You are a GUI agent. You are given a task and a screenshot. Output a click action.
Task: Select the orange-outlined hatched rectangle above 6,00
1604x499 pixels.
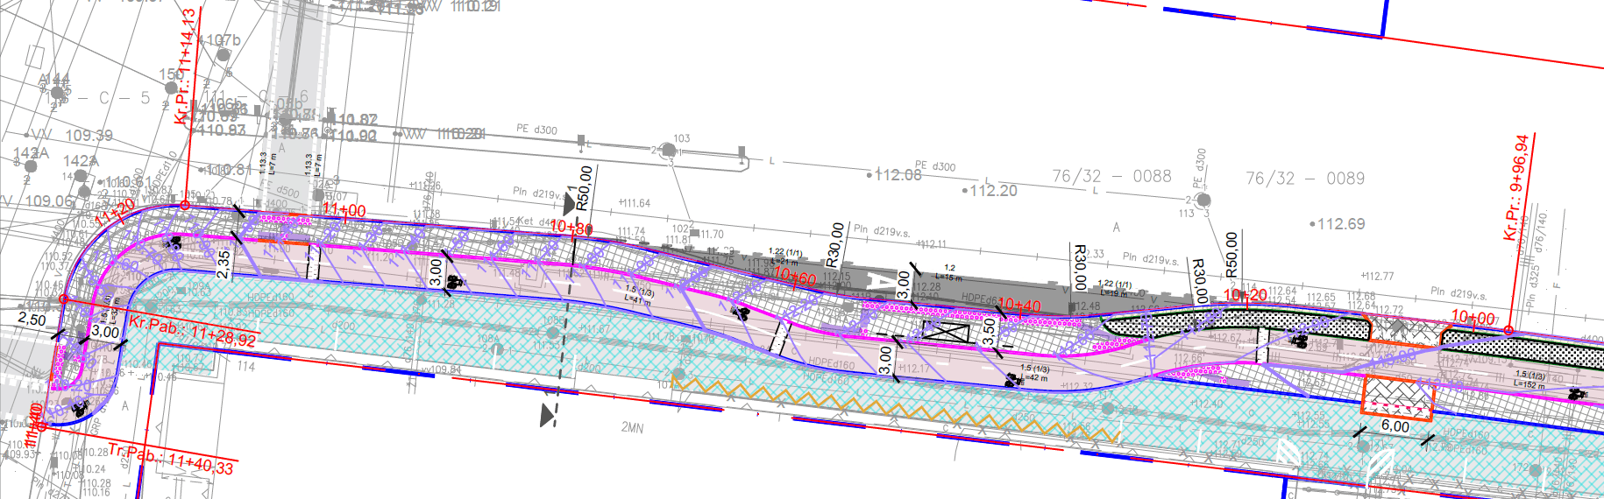1396,395
